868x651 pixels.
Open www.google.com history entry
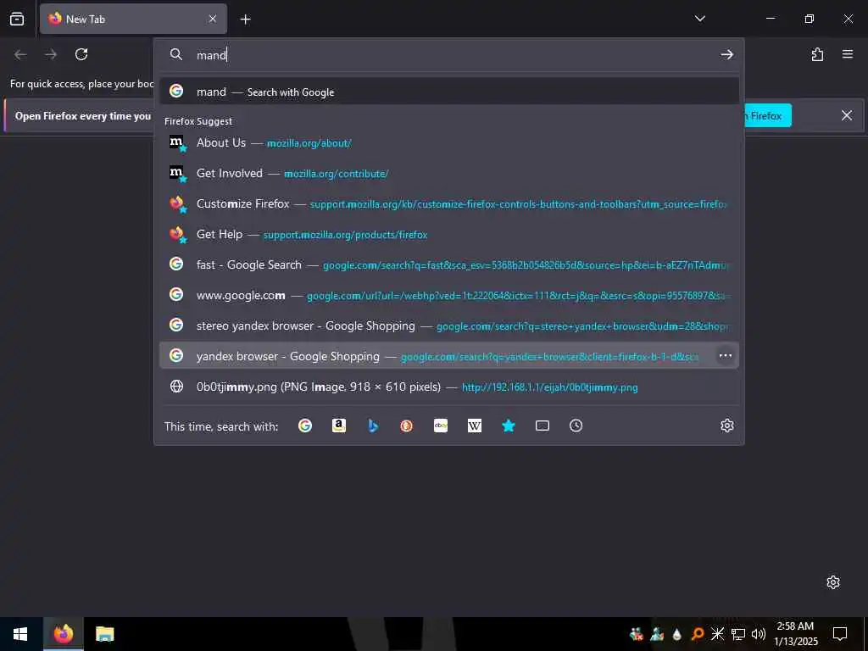pos(449,295)
